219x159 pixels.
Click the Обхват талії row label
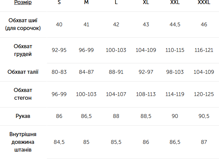pos(23,72)
